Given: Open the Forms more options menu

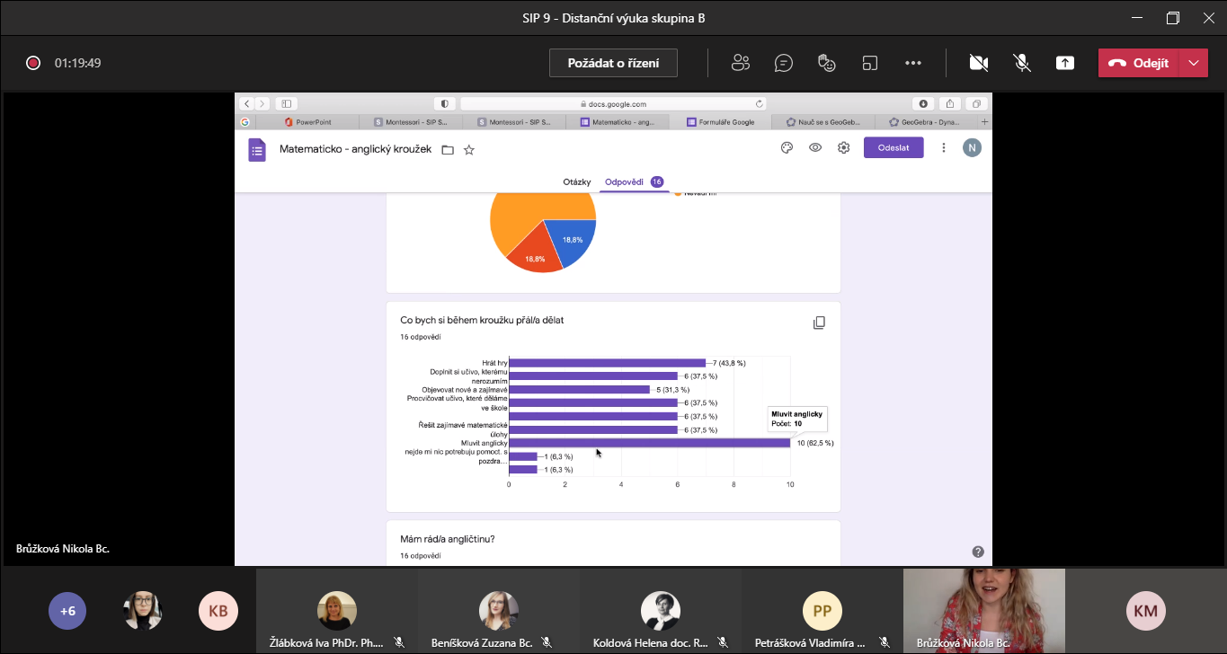Looking at the screenshot, I should (943, 147).
